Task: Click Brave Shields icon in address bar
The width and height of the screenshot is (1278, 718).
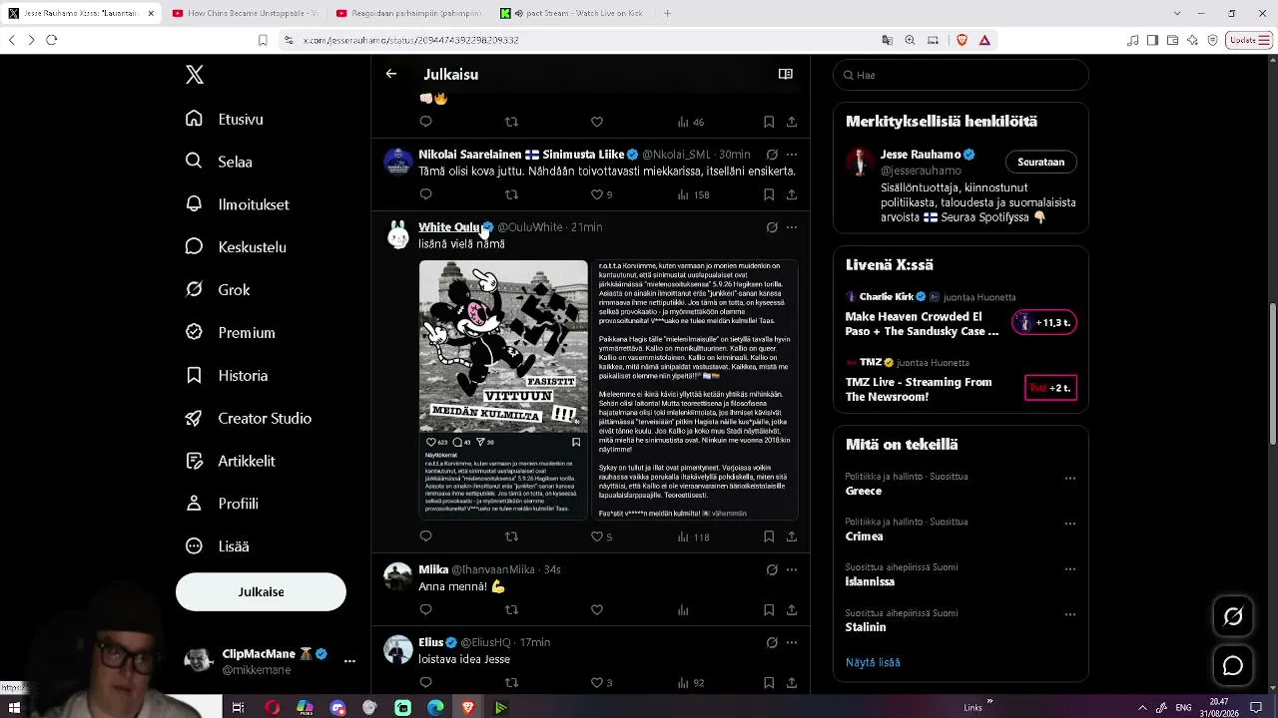Action: point(962,40)
